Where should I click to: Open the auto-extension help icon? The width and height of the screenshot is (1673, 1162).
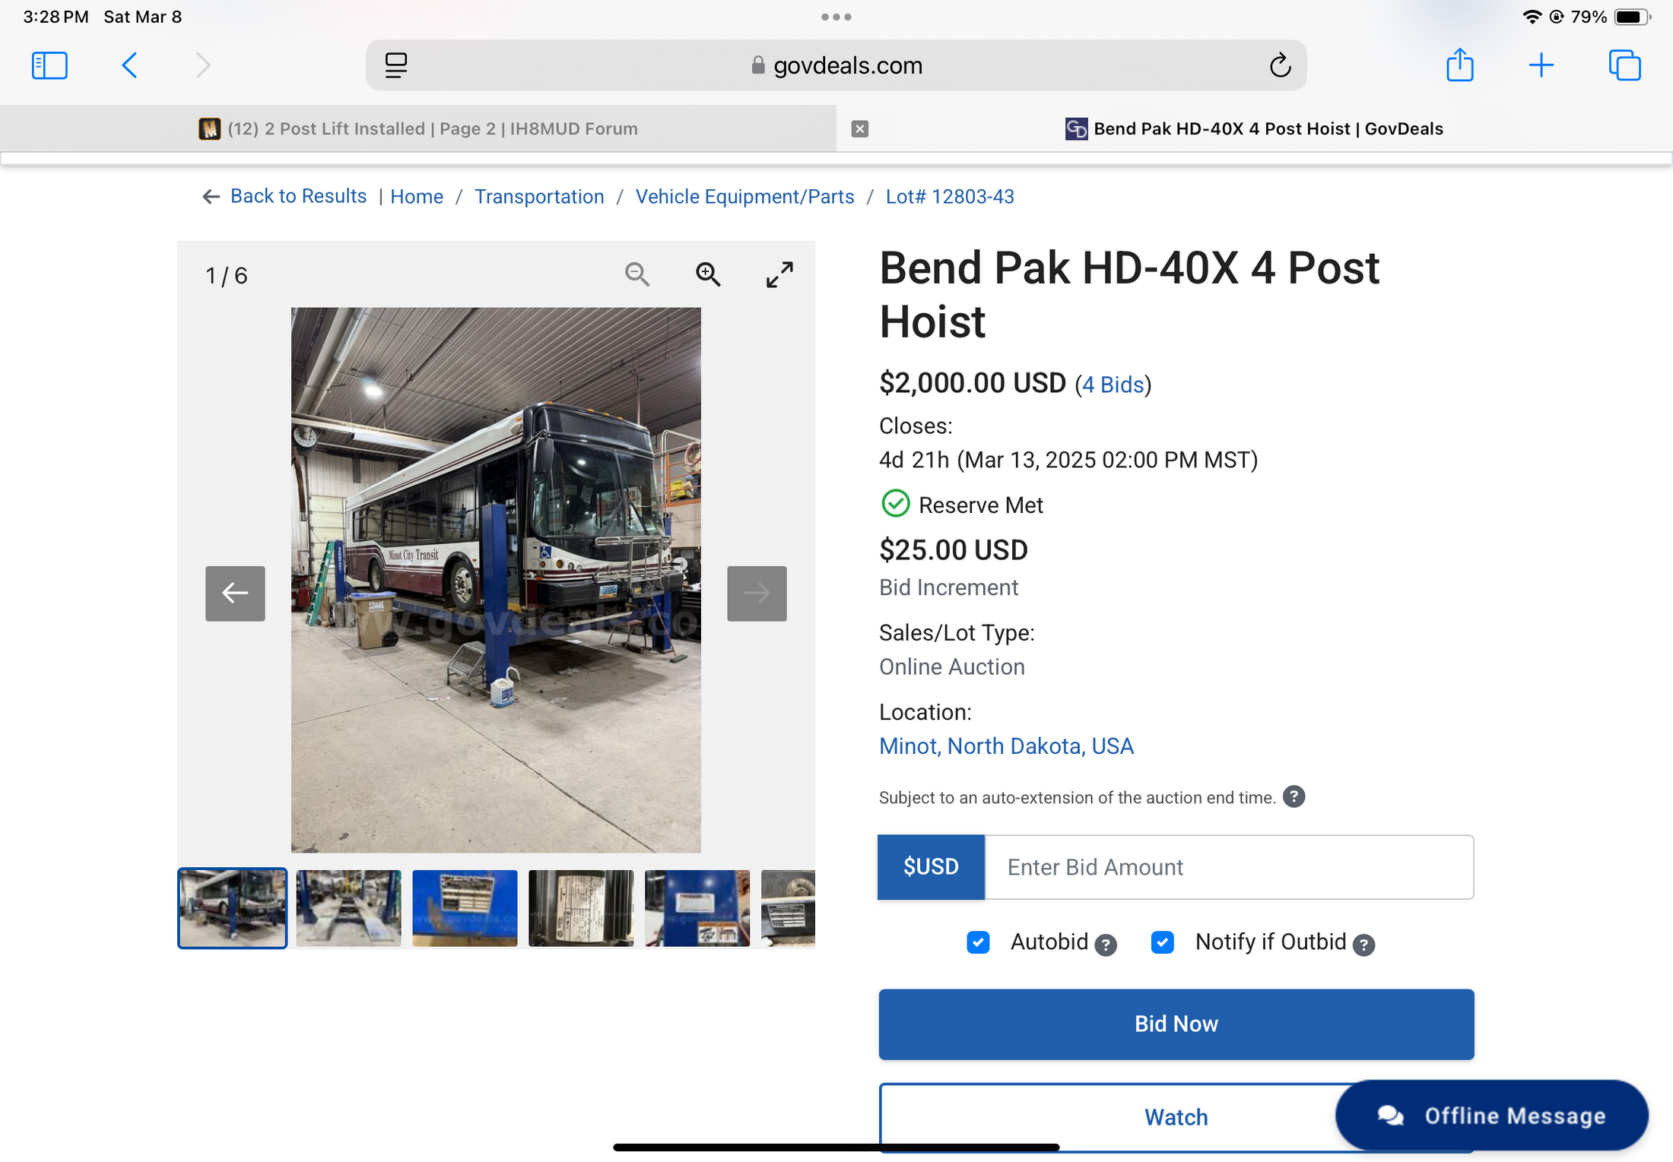click(1294, 796)
